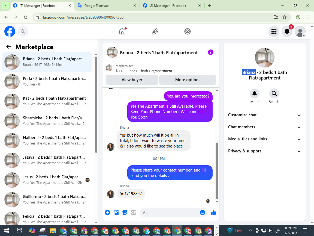
Task: Click the large listing photo in info panel
Action: tap(265, 58)
